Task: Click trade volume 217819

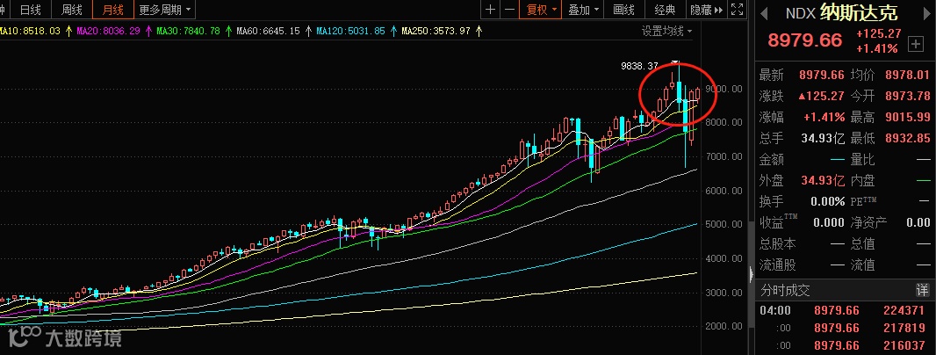Action: [x=904, y=328]
